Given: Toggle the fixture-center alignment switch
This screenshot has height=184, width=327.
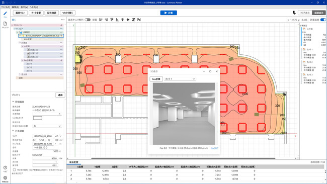Looking at the screenshot, I should (x=88, y=20).
